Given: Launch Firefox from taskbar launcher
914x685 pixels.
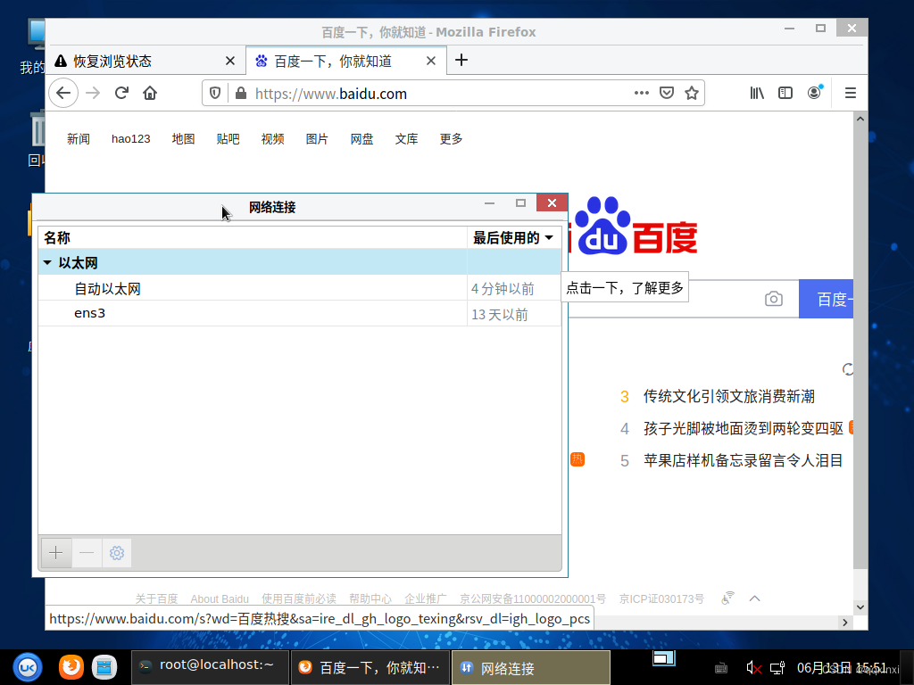Looking at the screenshot, I should (71, 667).
